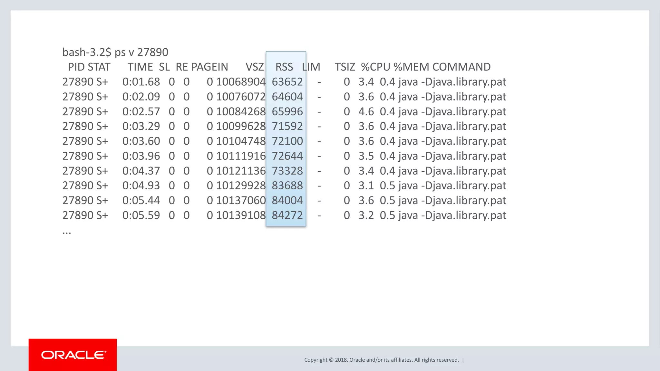The height and width of the screenshot is (371, 660).
Task: Click the VSZ column header
Action: click(255, 67)
